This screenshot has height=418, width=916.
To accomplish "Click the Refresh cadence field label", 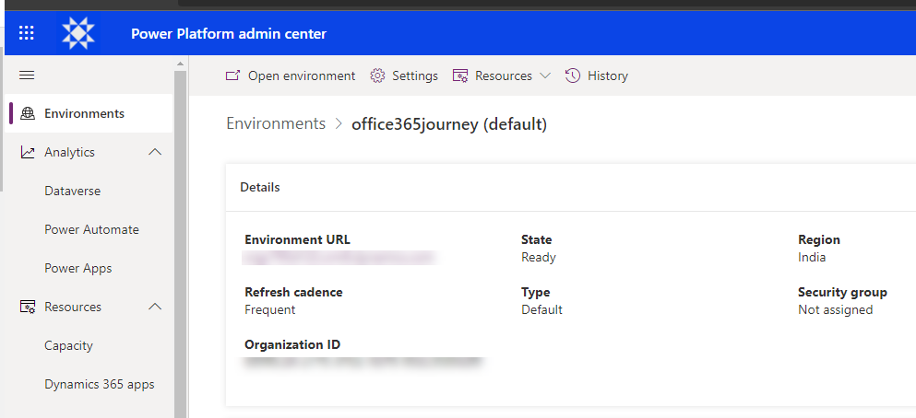I will (293, 292).
